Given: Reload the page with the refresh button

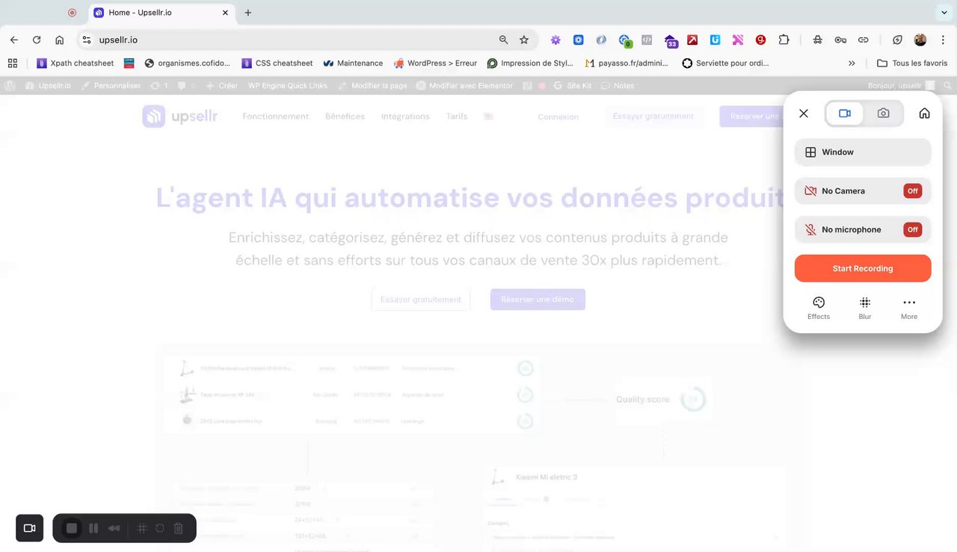Looking at the screenshot, I should pyautogui.click(x=37, y=40).
